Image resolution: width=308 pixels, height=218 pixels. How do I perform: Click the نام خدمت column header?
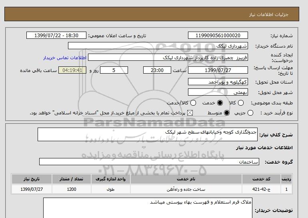(x=186, y=179)
